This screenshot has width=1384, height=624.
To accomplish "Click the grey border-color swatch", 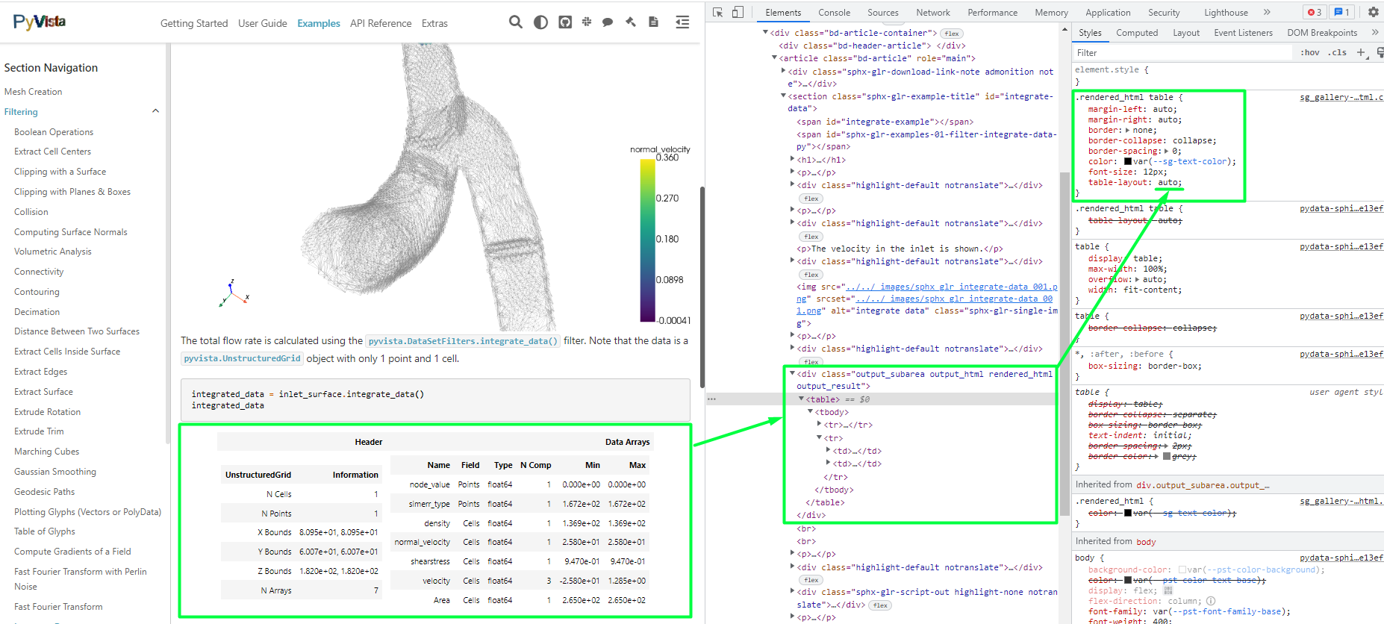I will 1167,456.
